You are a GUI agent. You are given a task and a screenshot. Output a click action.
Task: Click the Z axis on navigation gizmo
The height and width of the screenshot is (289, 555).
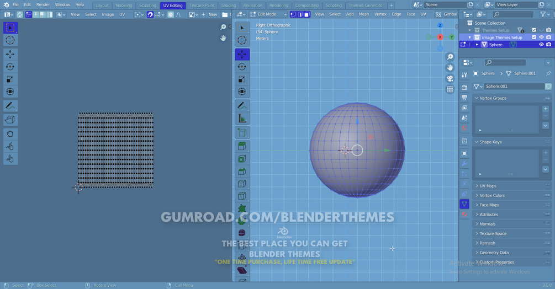pyautogui.click(x=440, y=25)
